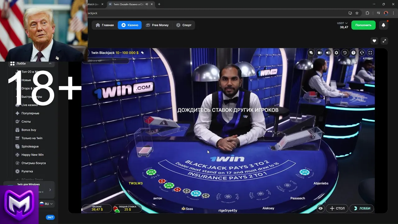Screen dimensions: 398x224
Task: Return to ЛОББИ via game button
Action: tap(362, 208)
